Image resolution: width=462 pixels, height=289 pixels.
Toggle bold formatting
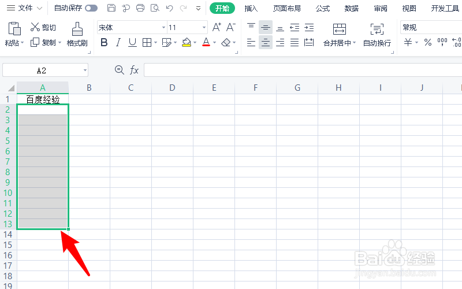[x=104, y=43]
